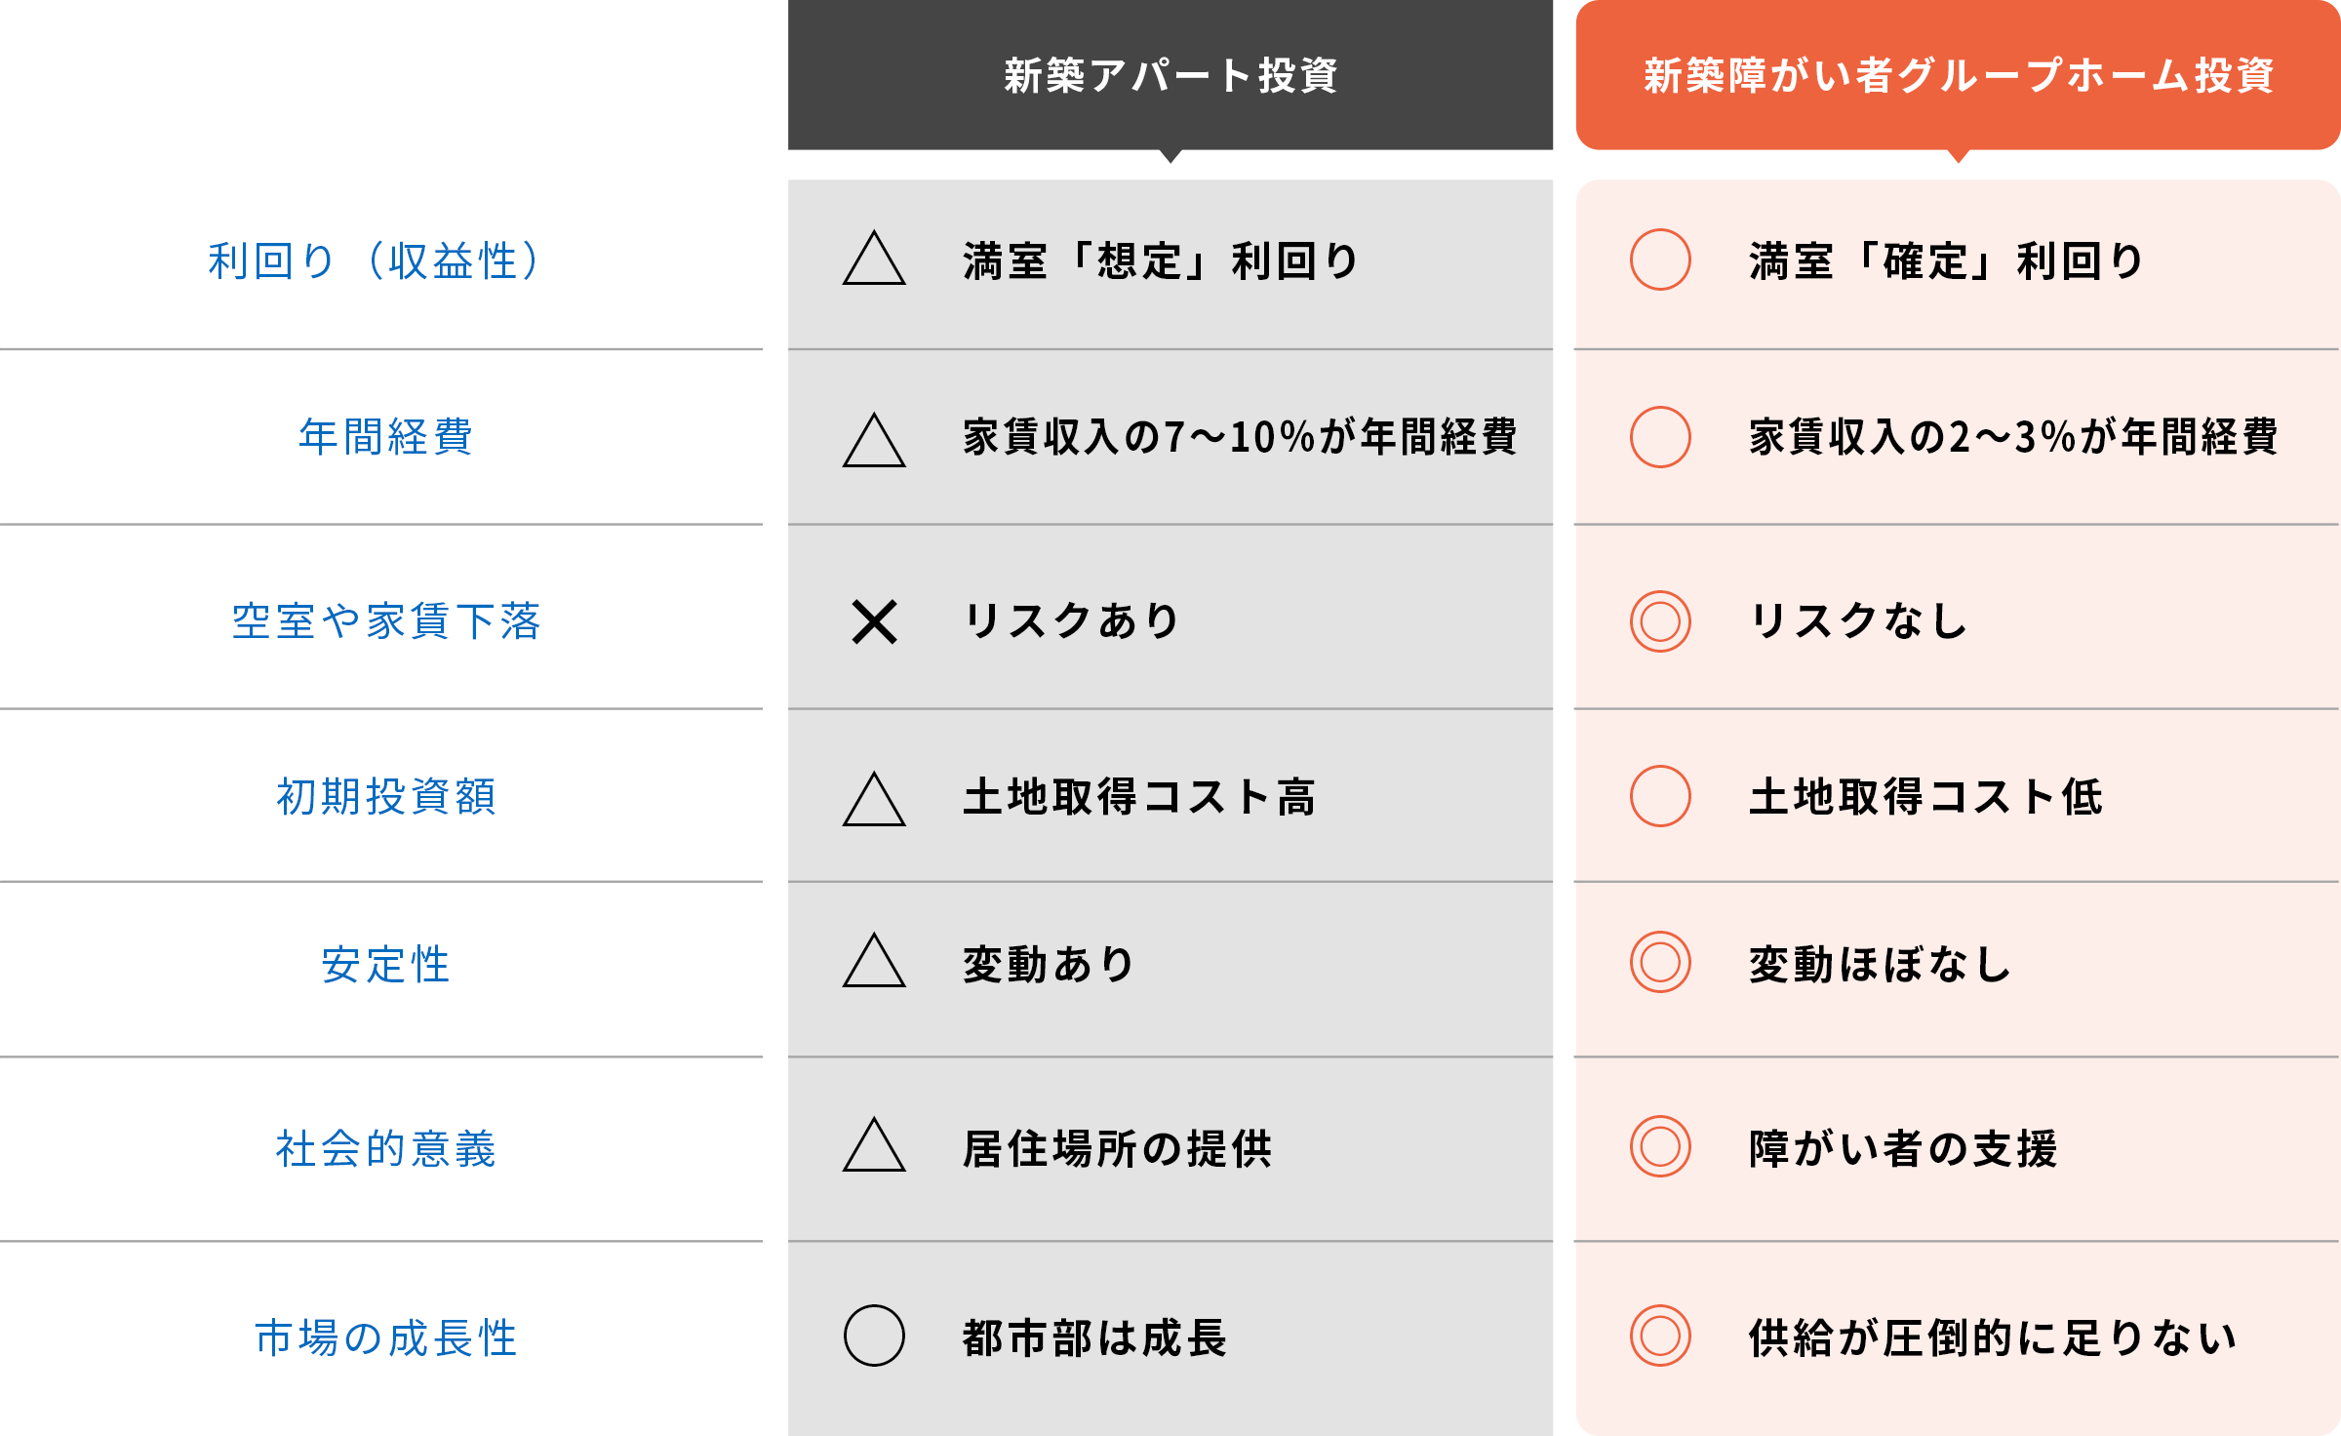2341x1436 pixels.
Task: Click the 空室や家賃下落 row label
Action: click(386, 621)
